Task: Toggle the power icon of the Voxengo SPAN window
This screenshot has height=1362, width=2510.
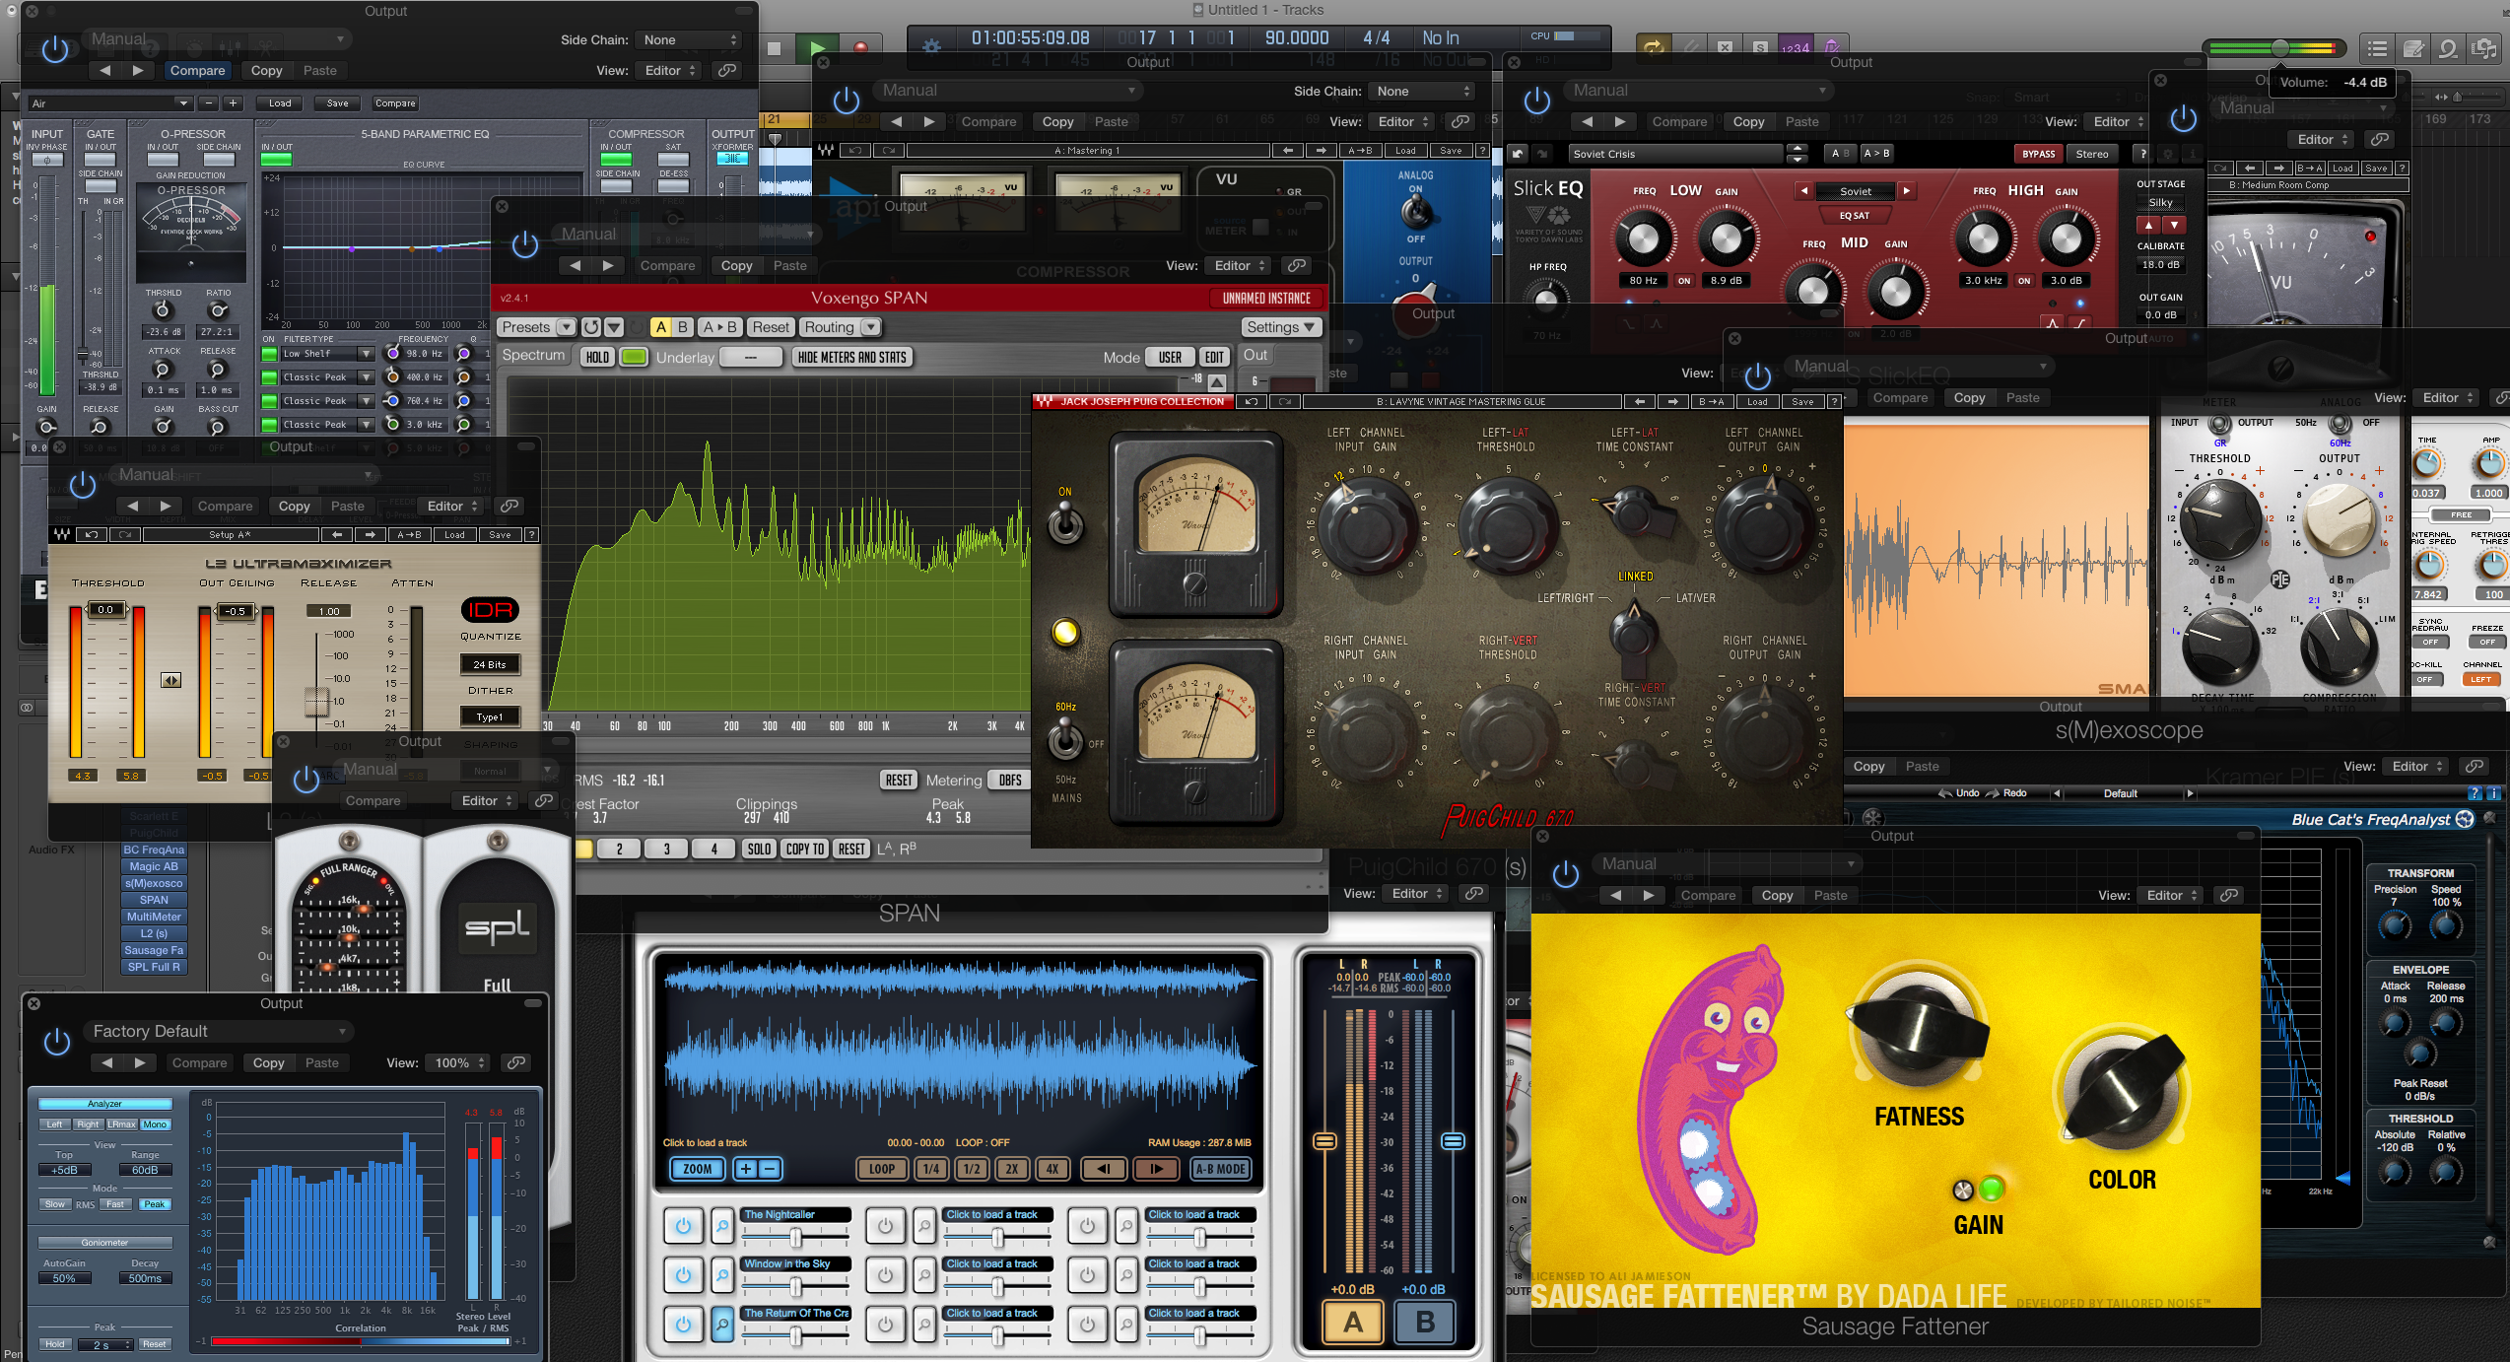Action: coord(524,244)
